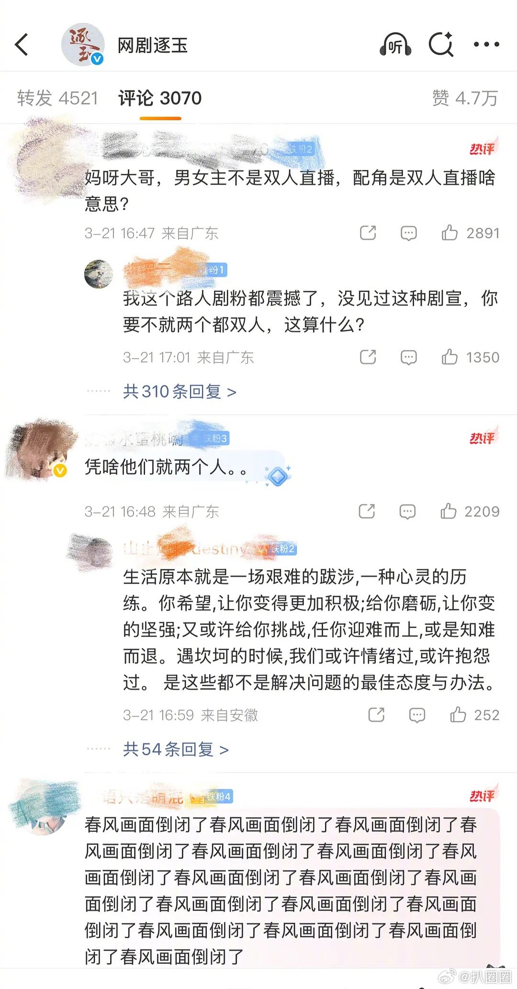Open the listen headphone icon
The width and height of the screenshot is (517, 989).
tap(395, 45)
